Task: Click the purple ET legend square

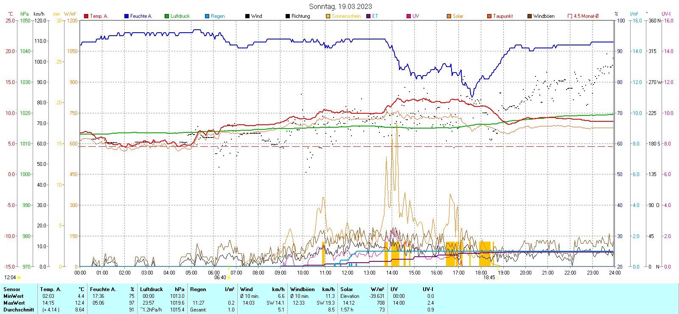Action: point(368,16)
